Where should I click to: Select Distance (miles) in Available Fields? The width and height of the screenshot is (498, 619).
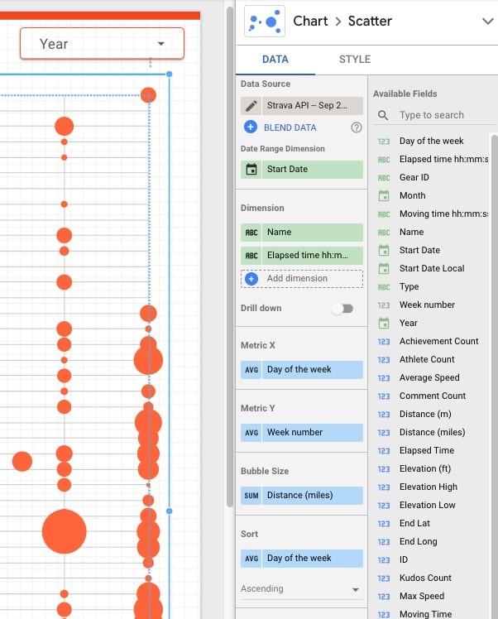coord(431,432)
